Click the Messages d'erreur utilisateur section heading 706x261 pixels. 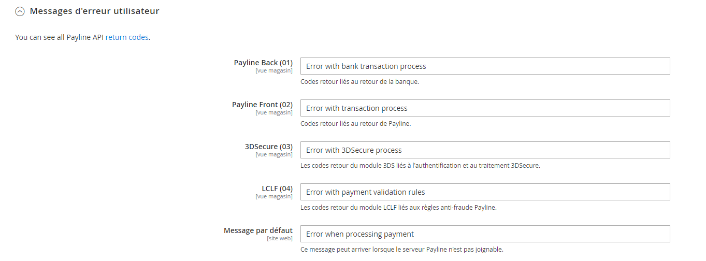[x=94, y=11]
